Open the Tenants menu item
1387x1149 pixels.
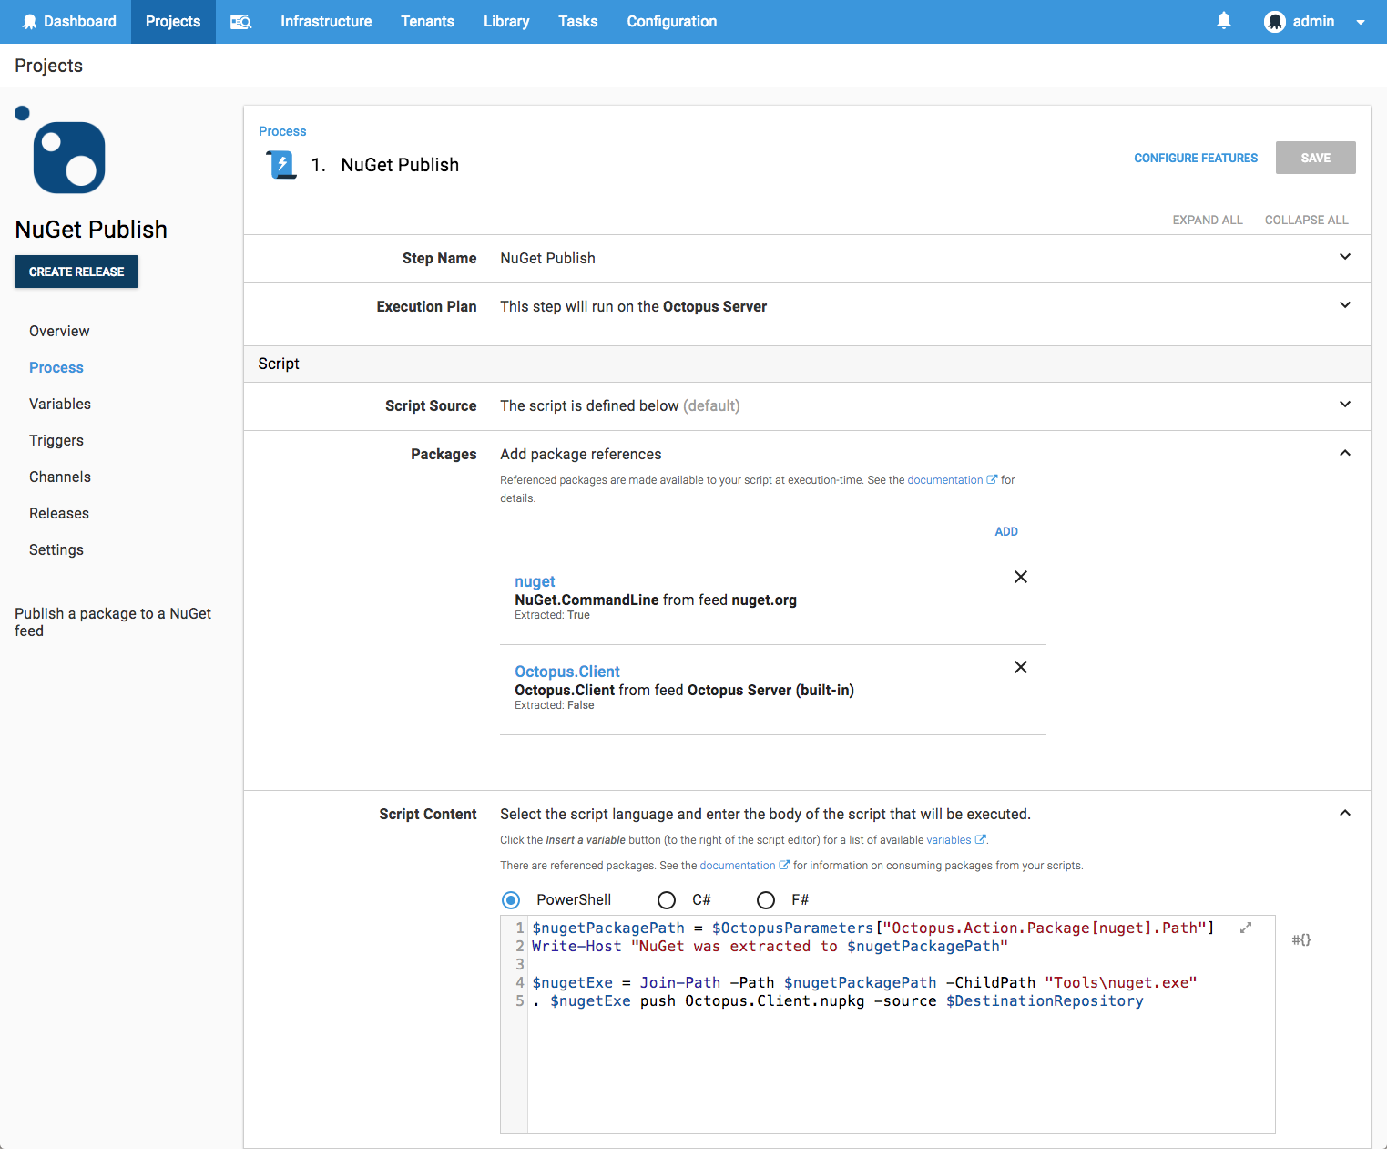tap(427, 21)
